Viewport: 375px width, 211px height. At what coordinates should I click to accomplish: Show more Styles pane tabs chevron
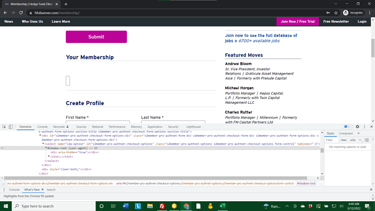pos(359,133)
